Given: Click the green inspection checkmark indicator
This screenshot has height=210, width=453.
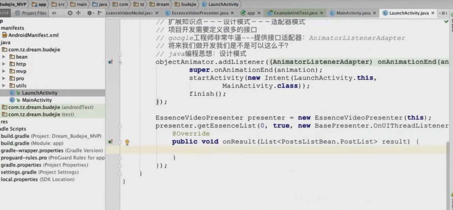Looking at the screenshot, I should click(446, 22).
